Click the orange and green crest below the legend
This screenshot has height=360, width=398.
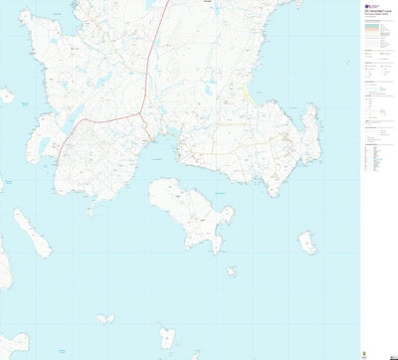(365, 353)
